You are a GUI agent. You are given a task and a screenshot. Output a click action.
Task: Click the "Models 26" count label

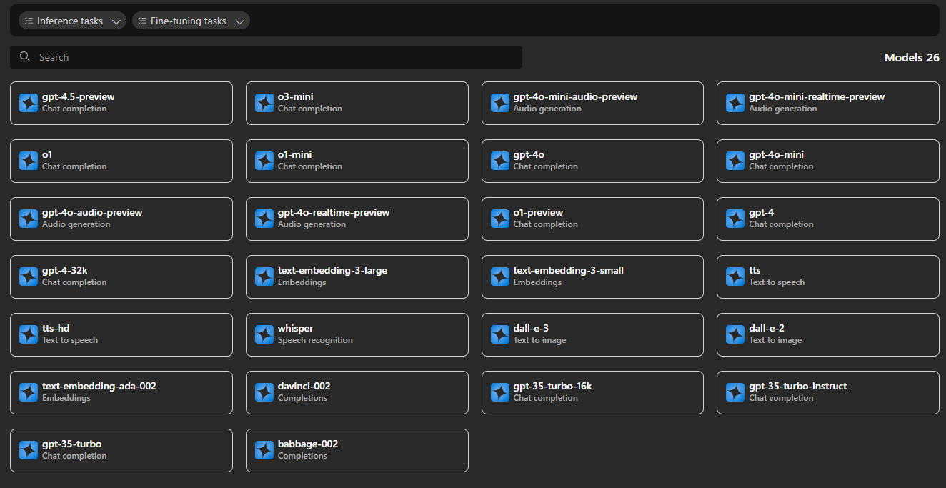coord(912,58)
